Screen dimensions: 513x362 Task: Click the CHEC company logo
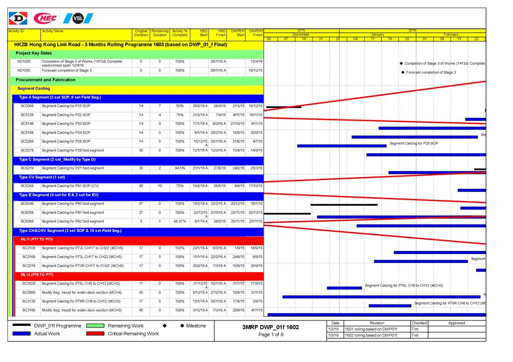[x=45, y=18]
